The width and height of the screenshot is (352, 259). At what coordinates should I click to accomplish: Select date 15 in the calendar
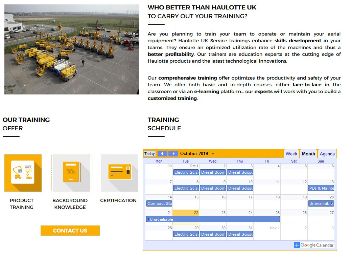pos(196,197)
